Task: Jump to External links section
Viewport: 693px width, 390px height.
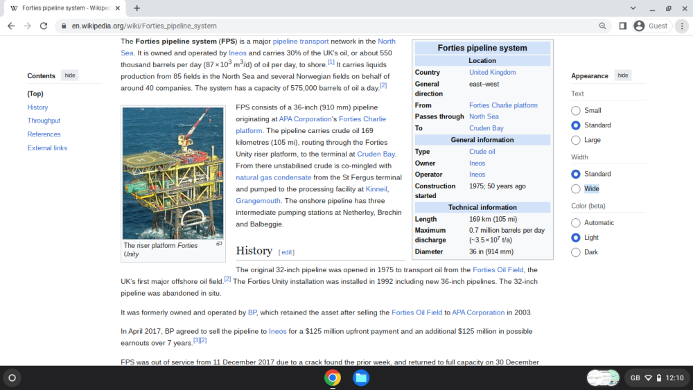Action: pyautogui.click(x=47, y=148)
